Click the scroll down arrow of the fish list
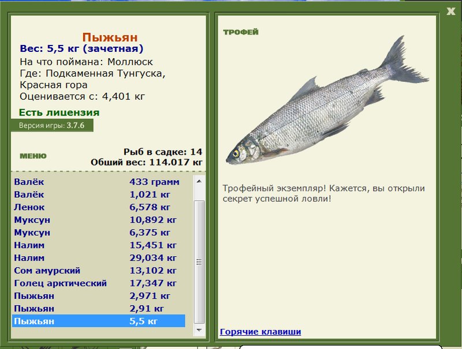 [199, 330]
